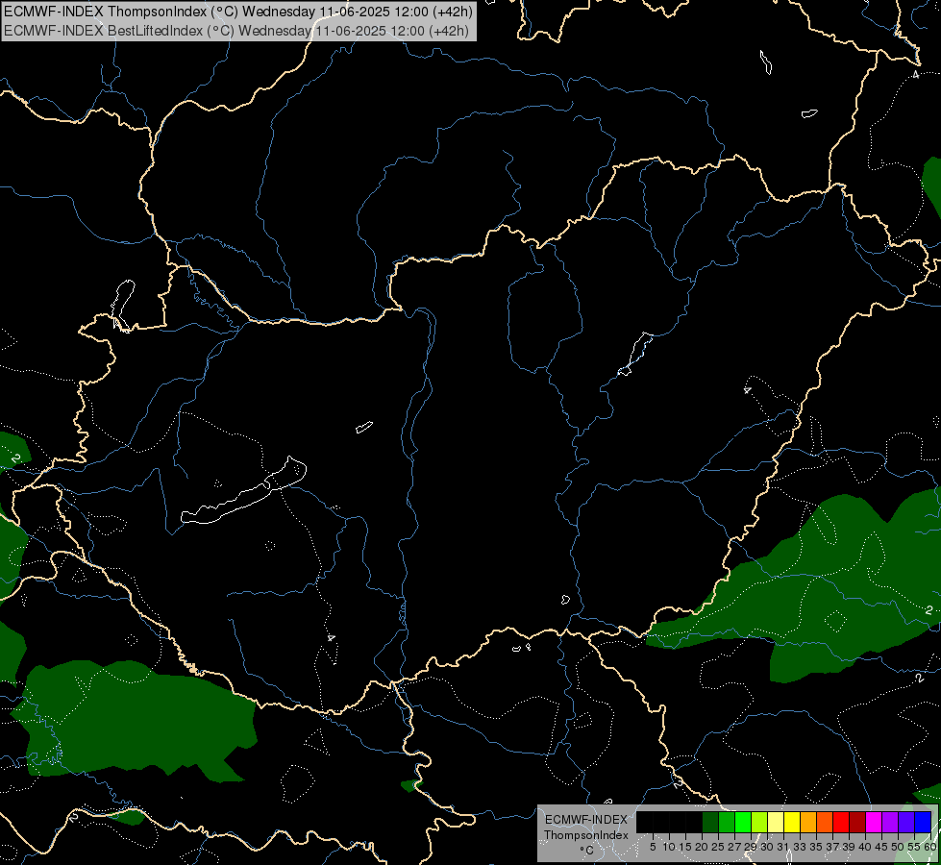Click the orange-red 35–37 legend swatch

pyautogui.click(x=825, y=822)
